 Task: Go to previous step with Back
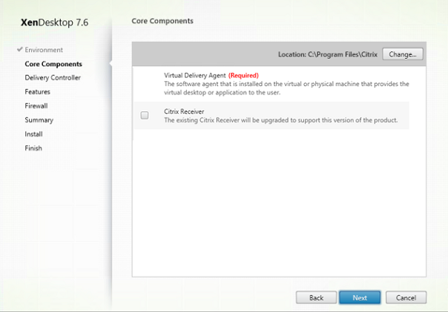316,298
